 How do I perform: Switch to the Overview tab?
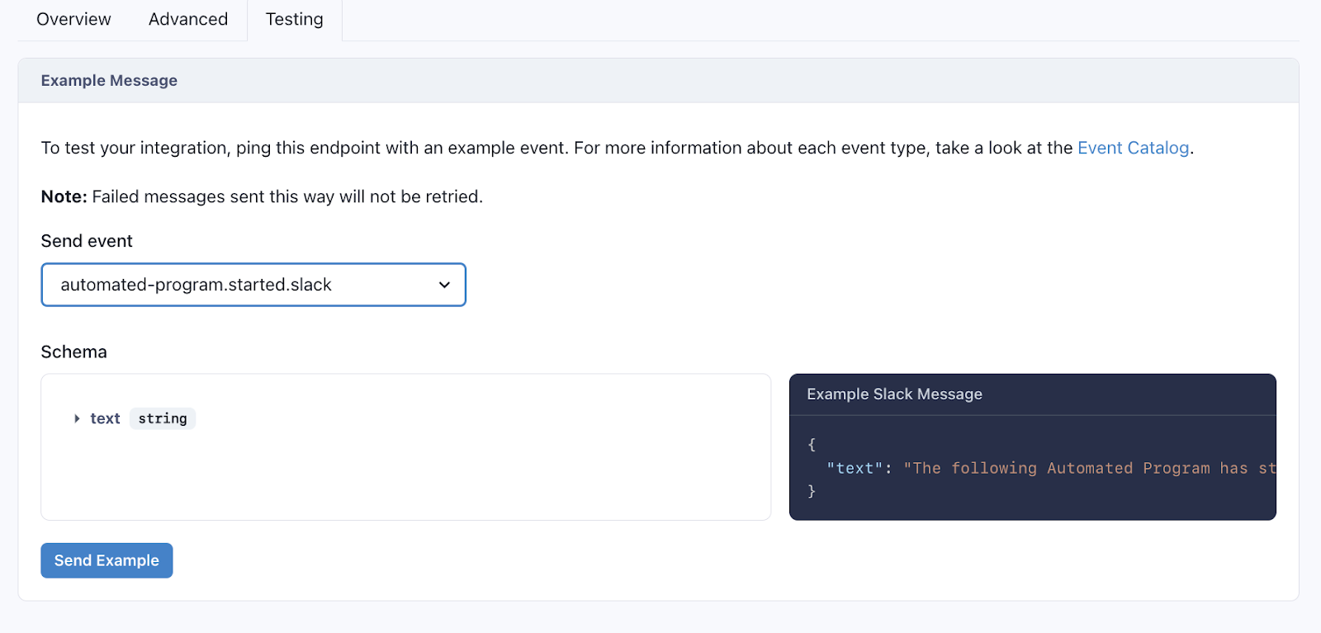pyautogui.click(x=73, y=20)
